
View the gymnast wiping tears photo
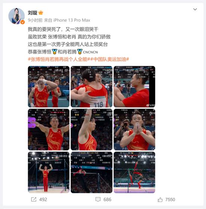[x=49, y=87]
